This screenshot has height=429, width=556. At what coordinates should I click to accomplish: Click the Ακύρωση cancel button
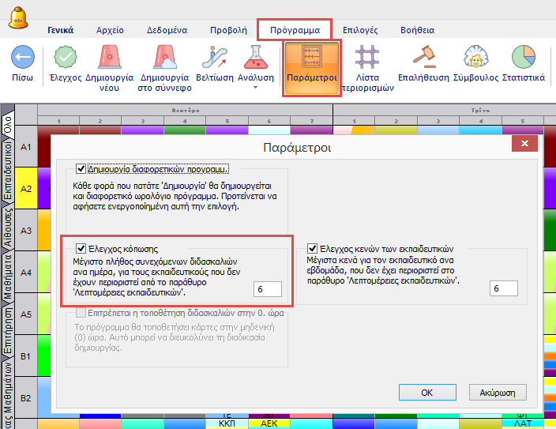(498, 392)
